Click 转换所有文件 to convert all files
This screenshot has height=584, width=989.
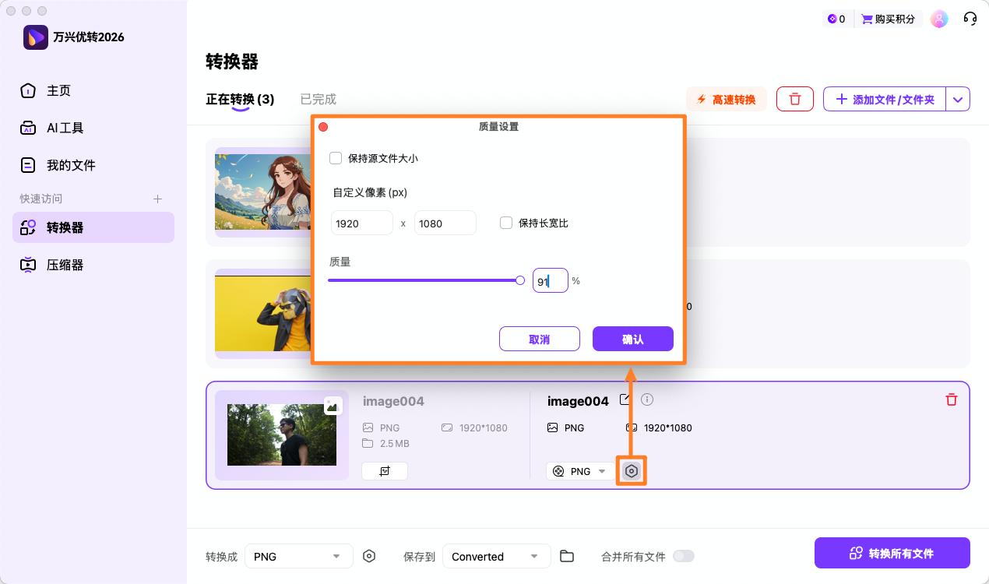click(892, 552)
